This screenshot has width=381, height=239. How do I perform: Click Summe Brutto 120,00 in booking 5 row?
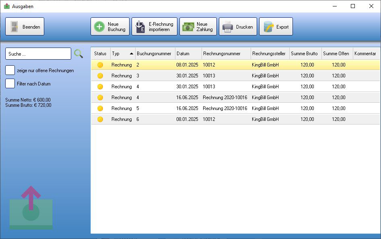[307, 108]
